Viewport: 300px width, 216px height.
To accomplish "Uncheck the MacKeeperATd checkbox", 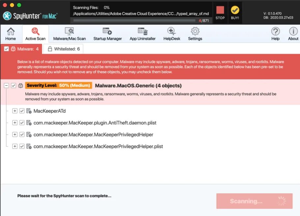I will [22, 111].
